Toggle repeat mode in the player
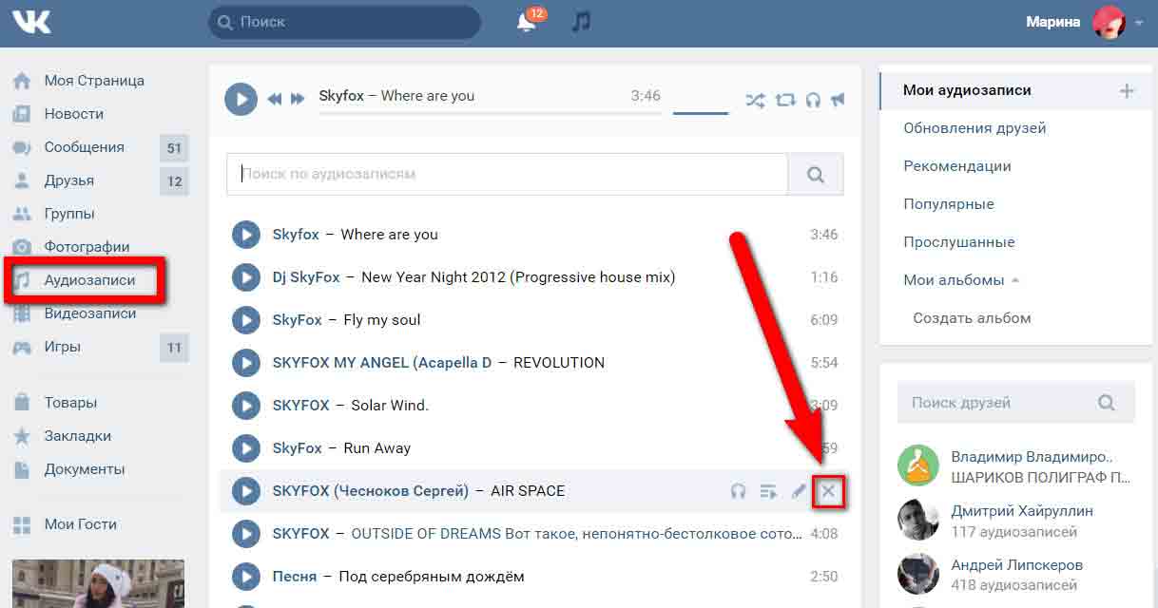The height and width of the screenshot is (608, 1158). (x=785, y=100)
